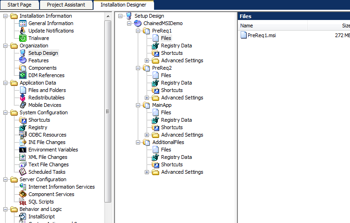
Task: Click the Trialware icon in left tree
Action: (23, 38)
